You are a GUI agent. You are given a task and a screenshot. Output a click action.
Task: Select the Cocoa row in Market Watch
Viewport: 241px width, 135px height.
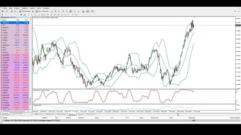click(x=15, y=35)
